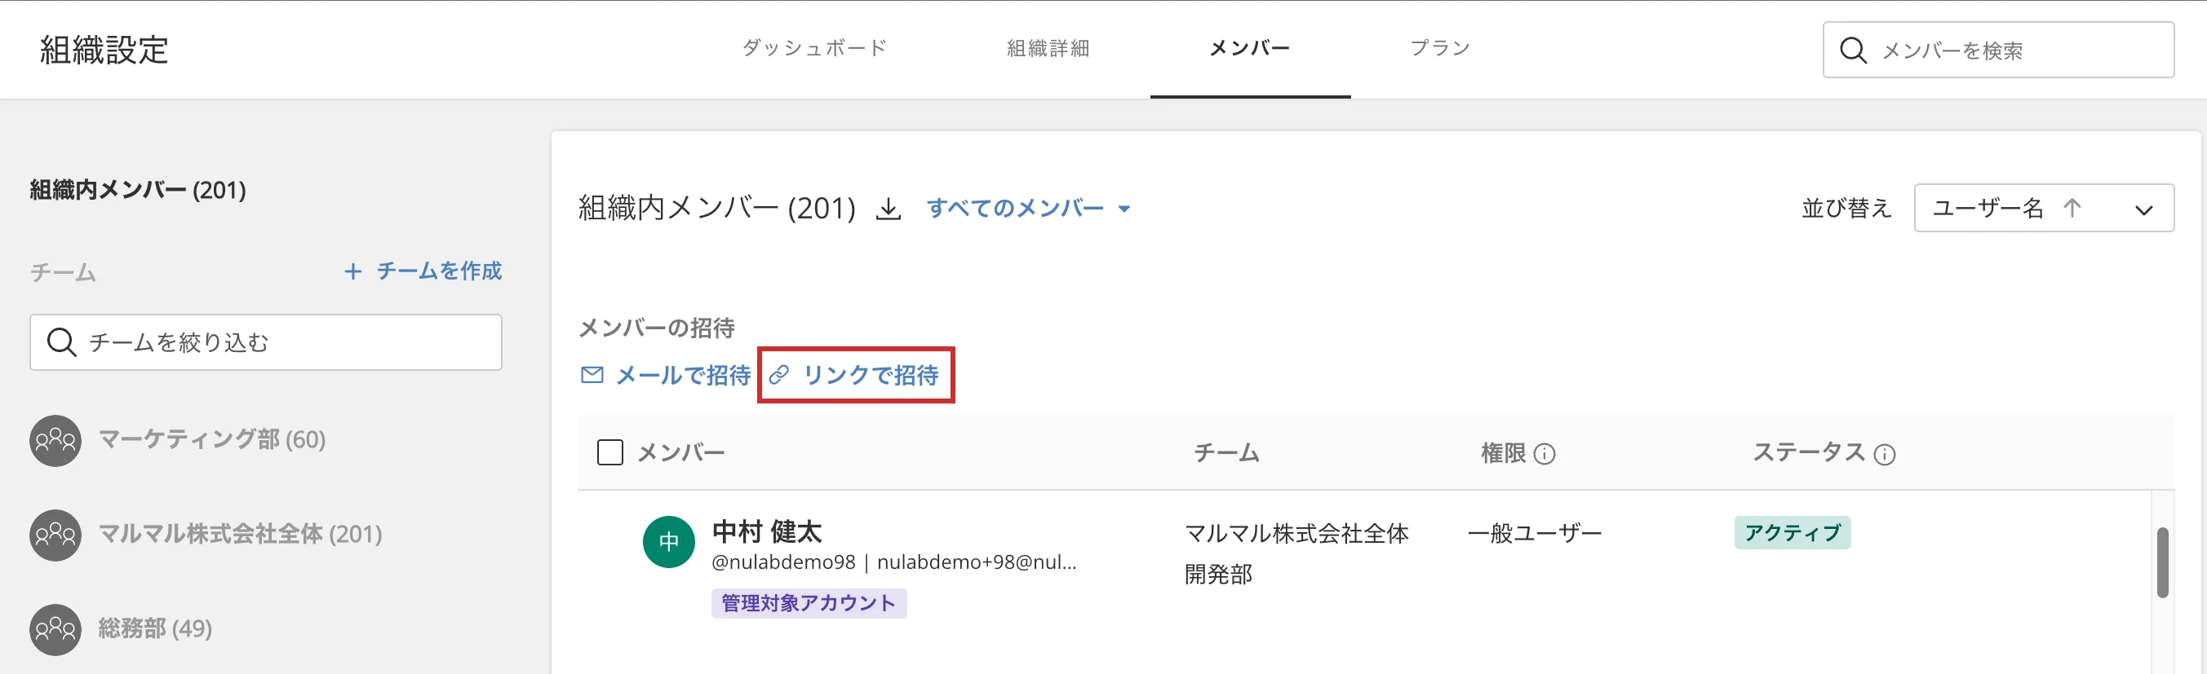Click the info icon next to ステータス
This screenshot has height=674, width=2207.
(x=1884, y=454)
